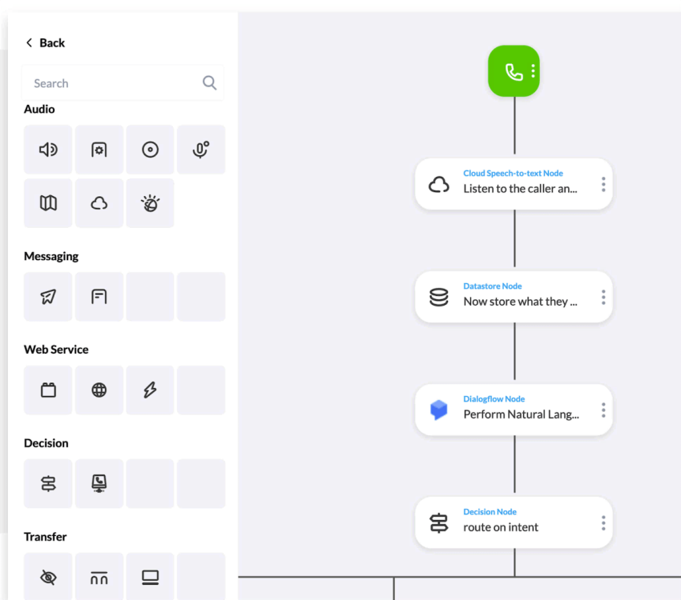
Task: Choose the open book map Audio icon
Action: point(48,203)
